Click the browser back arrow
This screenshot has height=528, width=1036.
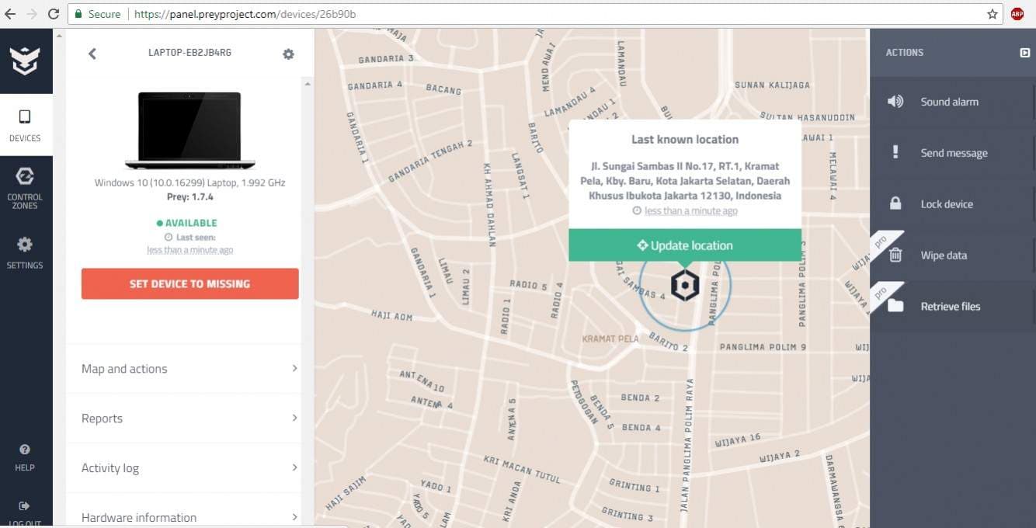click(10, 14)
